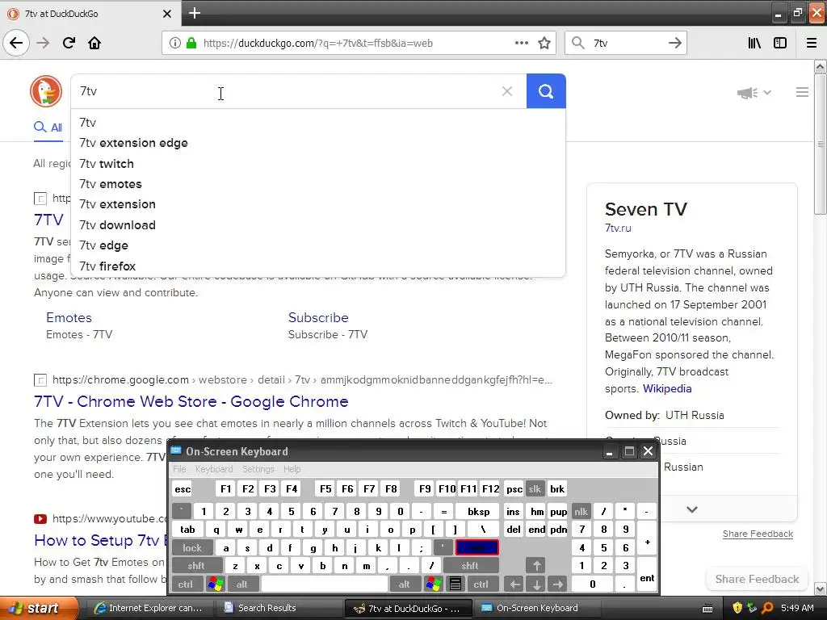Select the All search results tab
The width and height of the screenshot is (827, 620).
pyautogui.click(x=48, y=128)
